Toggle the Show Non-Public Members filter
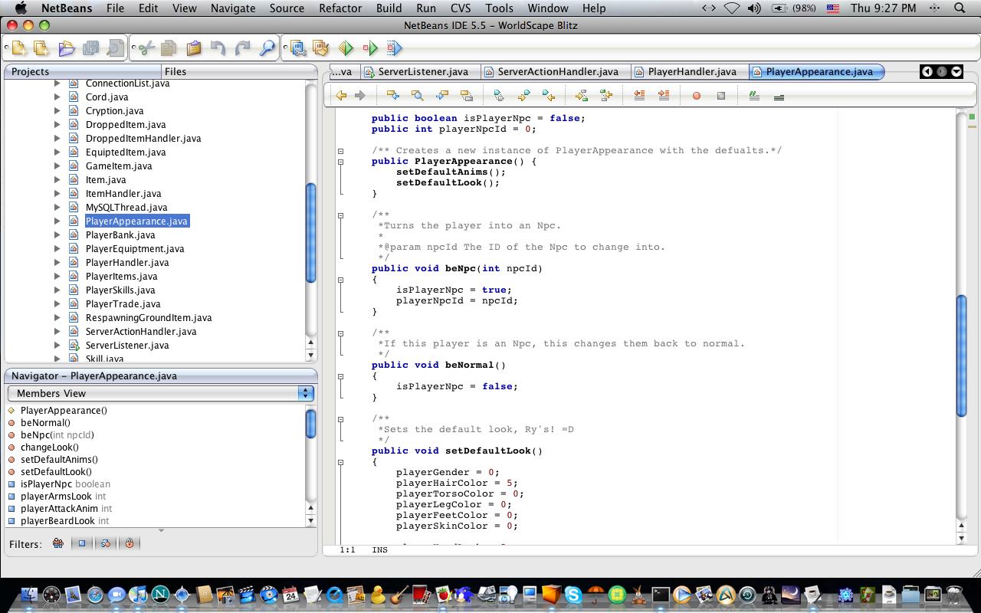The width and height of the screenshot is (981, 613). click(130, 543)
